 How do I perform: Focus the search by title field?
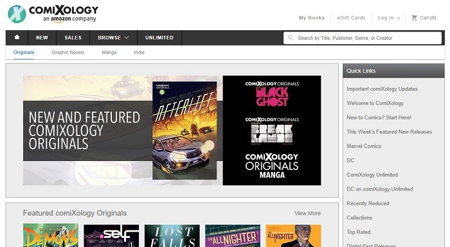pyautogui.click(x=363, y=38)
